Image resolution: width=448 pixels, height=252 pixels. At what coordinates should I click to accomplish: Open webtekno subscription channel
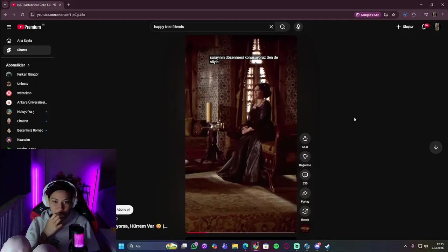click(27, 93)
